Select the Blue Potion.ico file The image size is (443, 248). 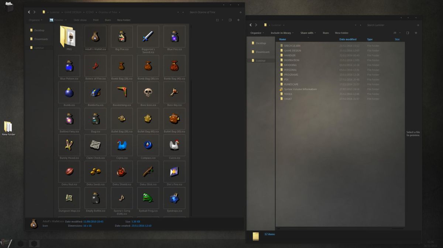pyautogui.click(x=69, y=68)
